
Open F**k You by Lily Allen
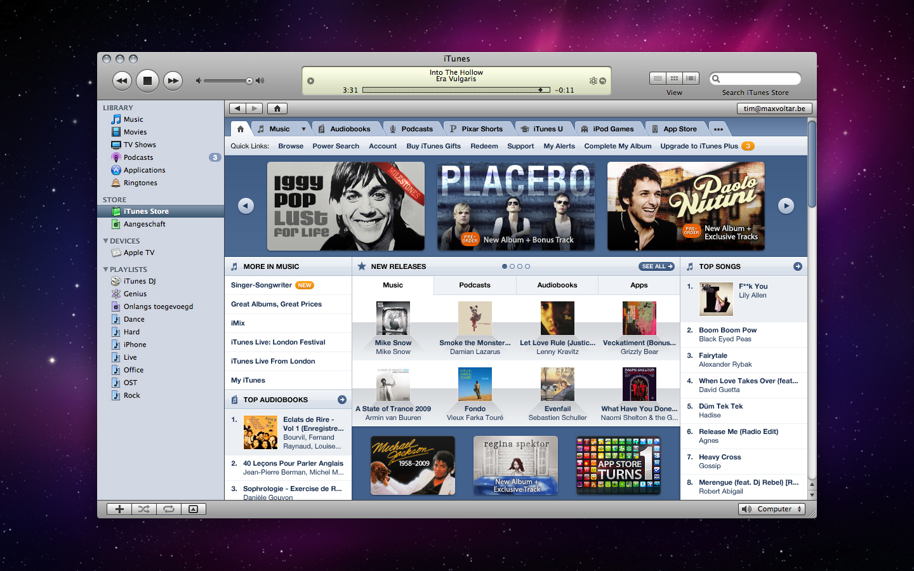point(753,286)
